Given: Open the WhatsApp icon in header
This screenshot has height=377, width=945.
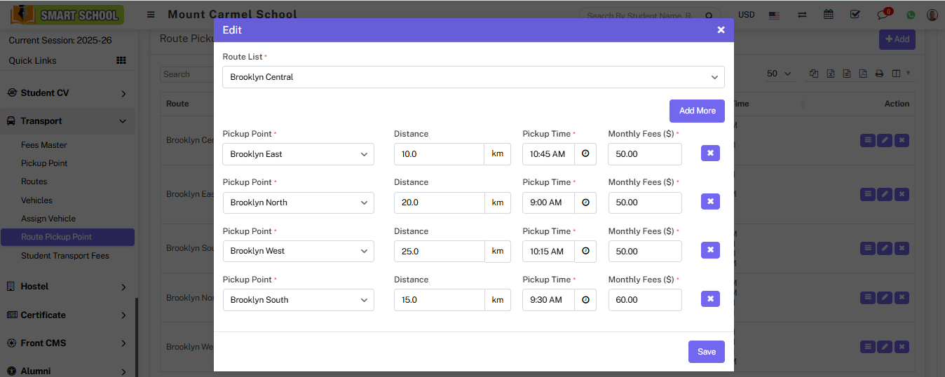Looking at the screenshot, I should 911,15.
